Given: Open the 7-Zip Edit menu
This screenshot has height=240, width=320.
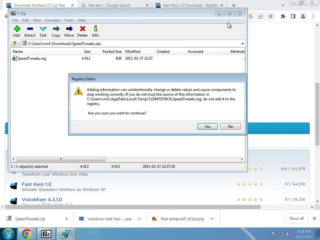Looking at the screenshot, I should (x=26, y=20).
